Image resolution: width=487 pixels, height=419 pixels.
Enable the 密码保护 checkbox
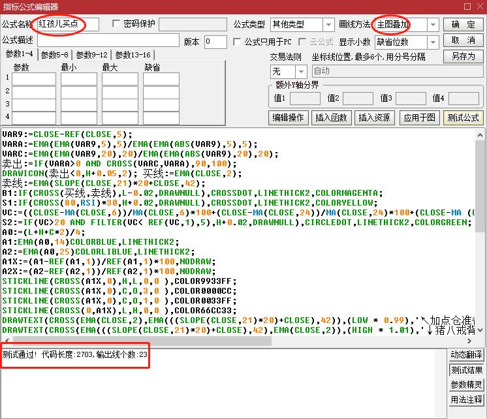[117, 24]
